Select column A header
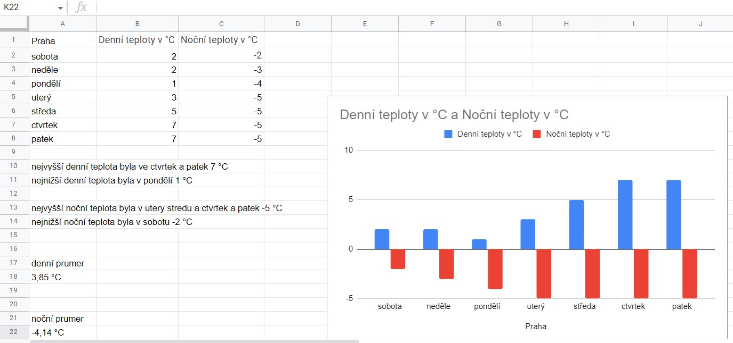Viewport: 733px width, 343px height. 63,23
